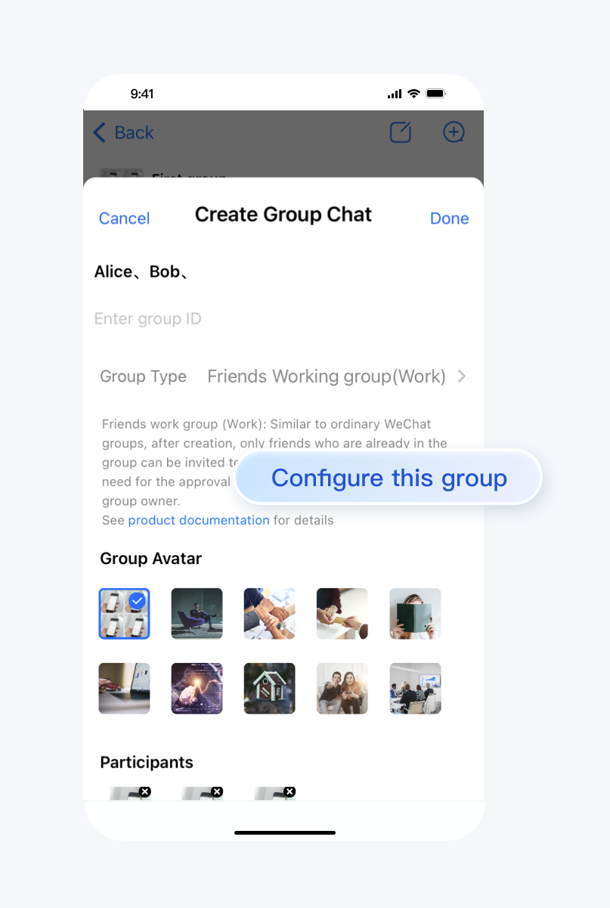This screenshot has width=610, height=908.
Task: Tap the plus circle add icon
Action: (454, 132)
